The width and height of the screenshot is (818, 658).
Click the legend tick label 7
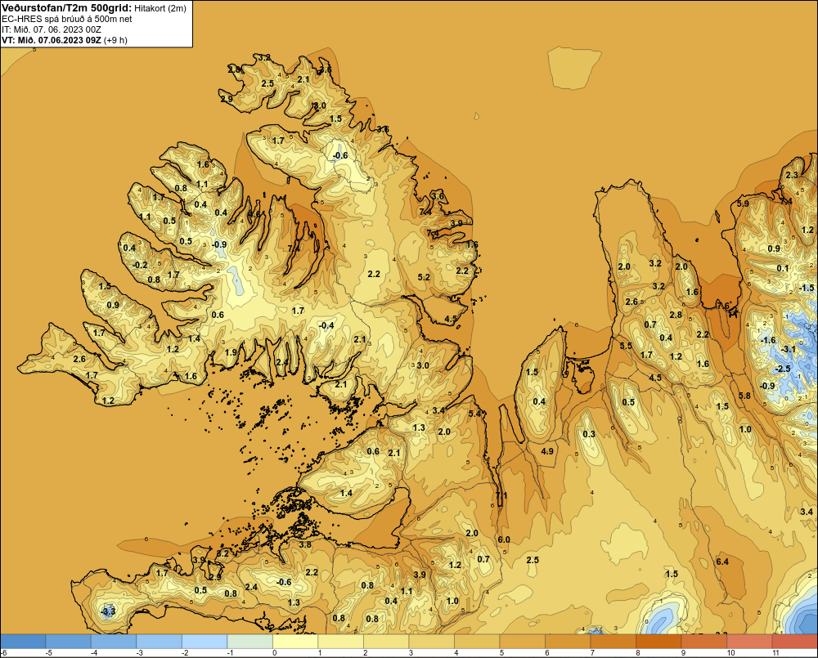coord(592,653)
